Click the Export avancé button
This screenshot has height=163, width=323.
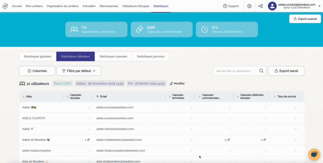click(x=305, y=19)
